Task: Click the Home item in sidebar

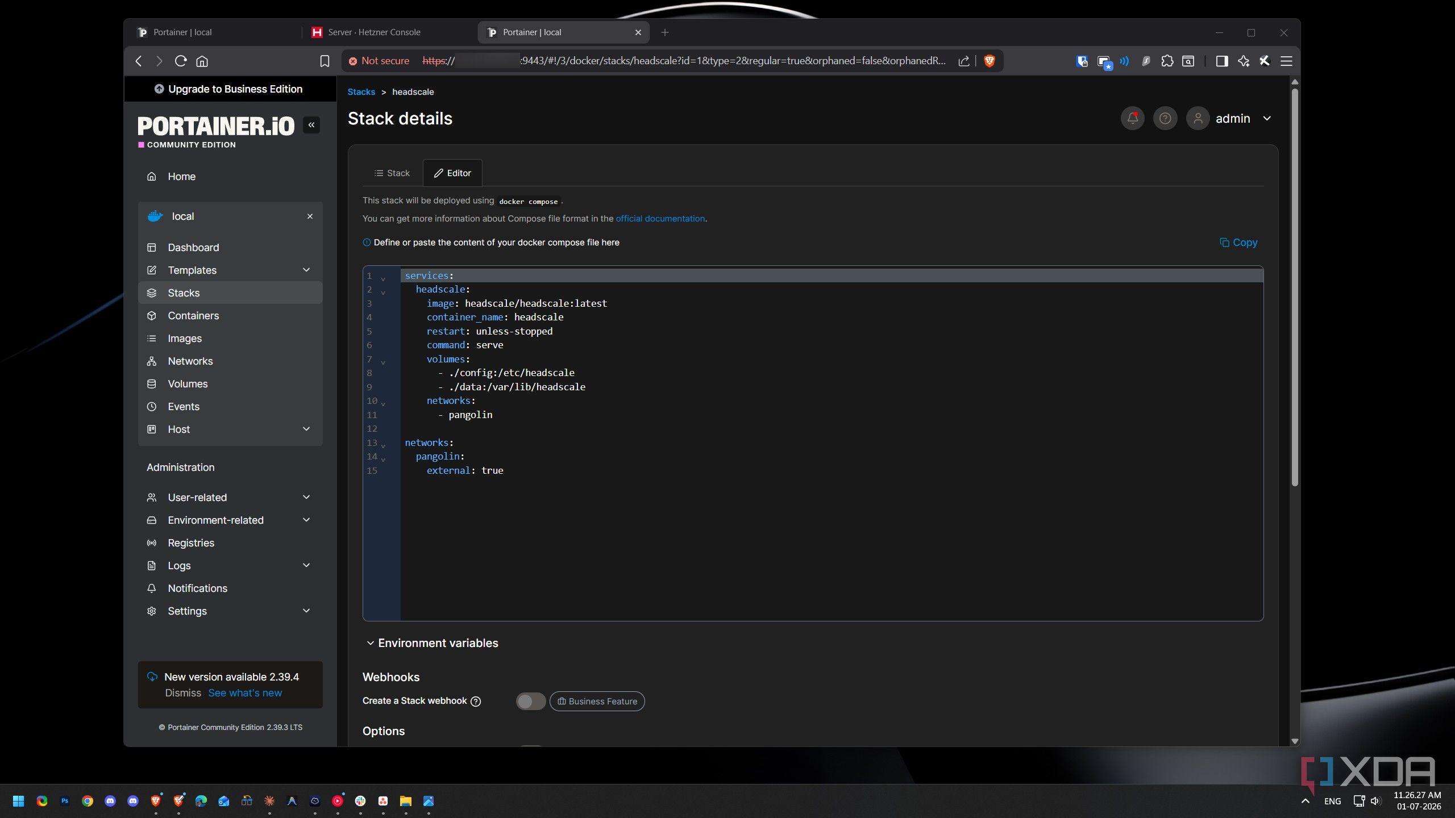Action: 230,176
